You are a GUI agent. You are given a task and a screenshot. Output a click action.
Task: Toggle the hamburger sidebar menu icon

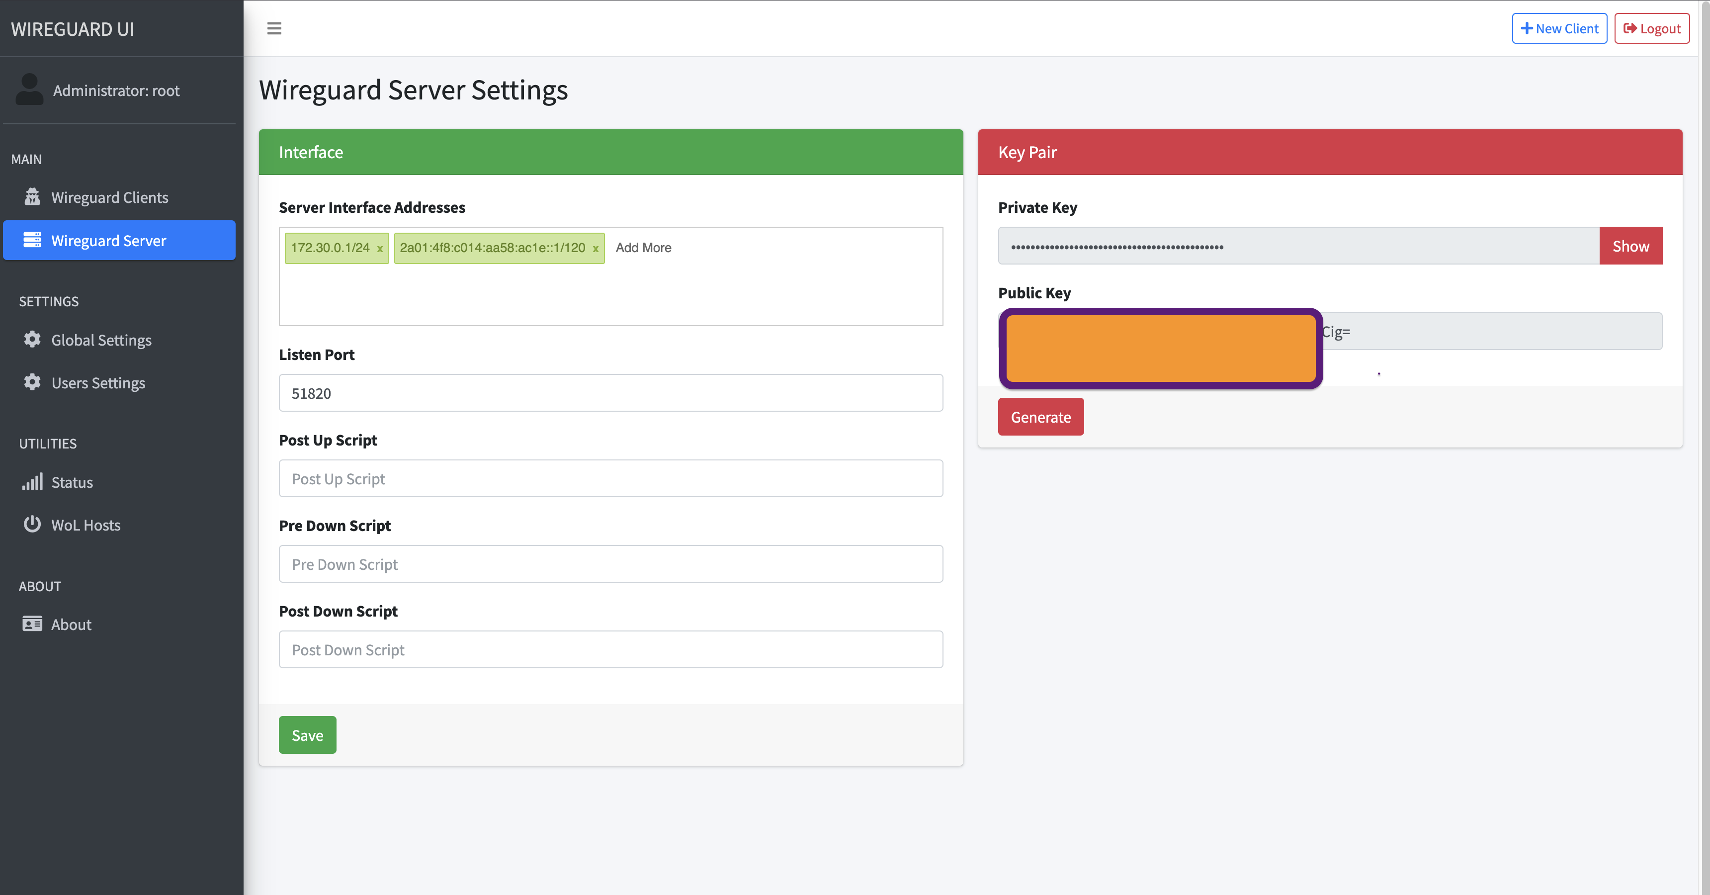point(274,28)
